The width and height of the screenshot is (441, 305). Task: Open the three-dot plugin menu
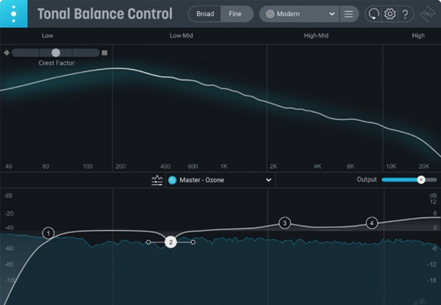(13, 13)
